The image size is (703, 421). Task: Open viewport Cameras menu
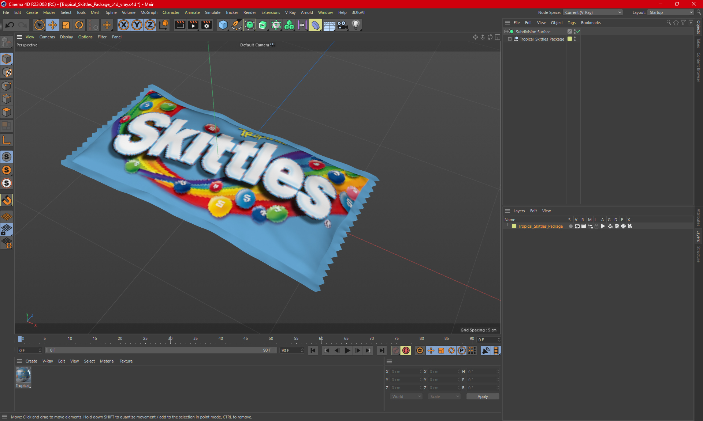tap(47, 37)
